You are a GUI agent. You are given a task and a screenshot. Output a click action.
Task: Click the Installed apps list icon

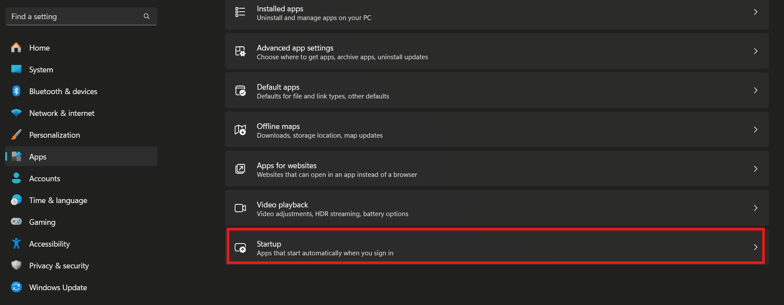[240, 12]
